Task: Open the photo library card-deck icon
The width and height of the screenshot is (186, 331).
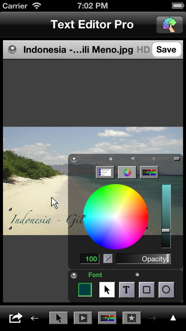Action: 169,24
